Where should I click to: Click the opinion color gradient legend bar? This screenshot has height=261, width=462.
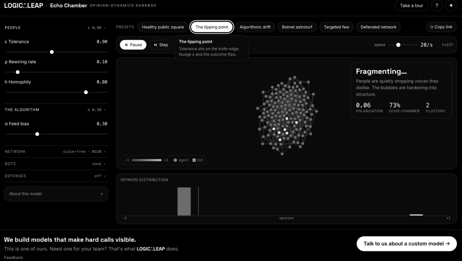coord(146,160)
